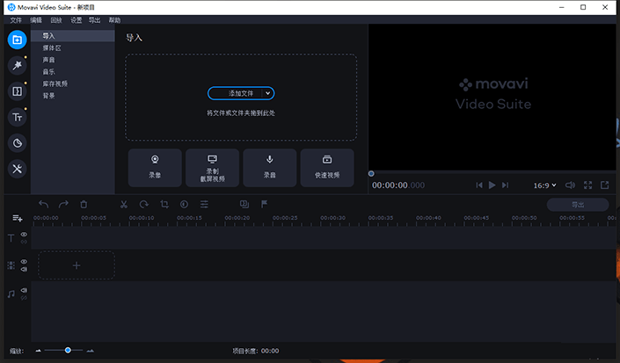Redo the last undone action

point(63,204)
